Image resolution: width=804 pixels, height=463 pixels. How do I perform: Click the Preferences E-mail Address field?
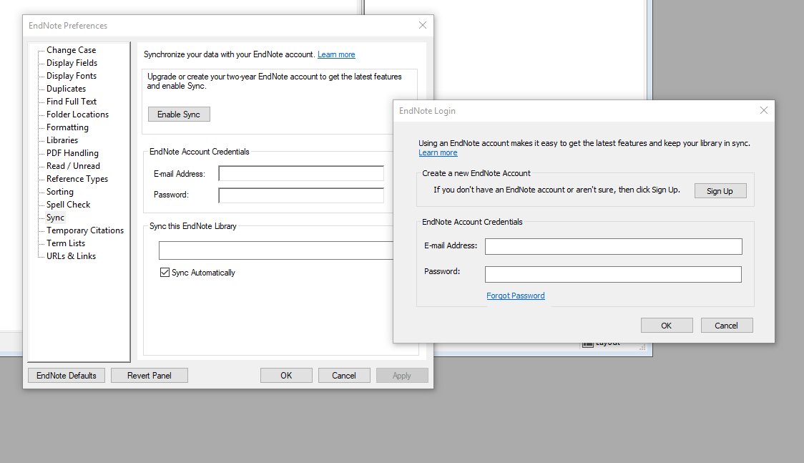coord(301,174)
